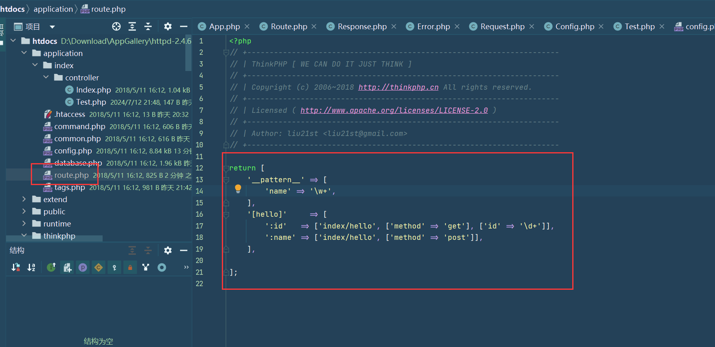Click the application breadcrumb

pyautogui.click(x=53, y=9)
